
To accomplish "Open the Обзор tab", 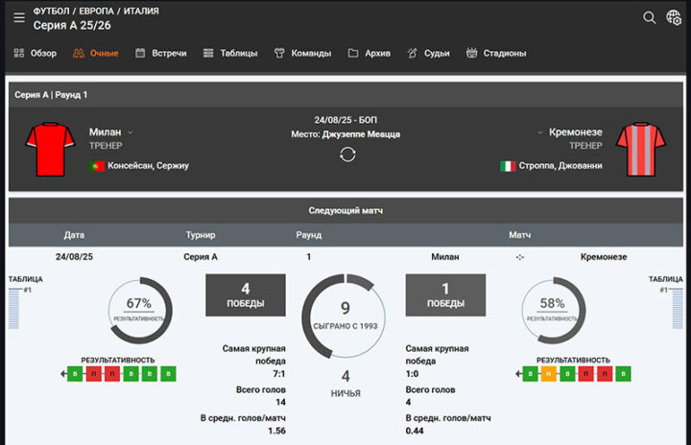I will tap(36, 53).
